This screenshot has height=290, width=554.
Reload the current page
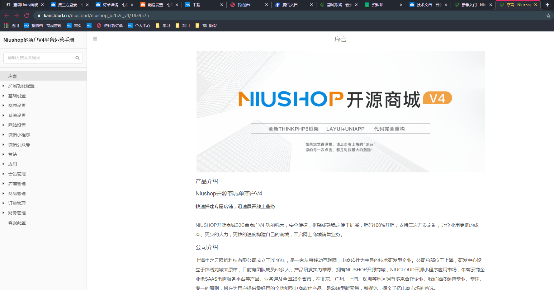pyautogui.click(x=26, y=16)
